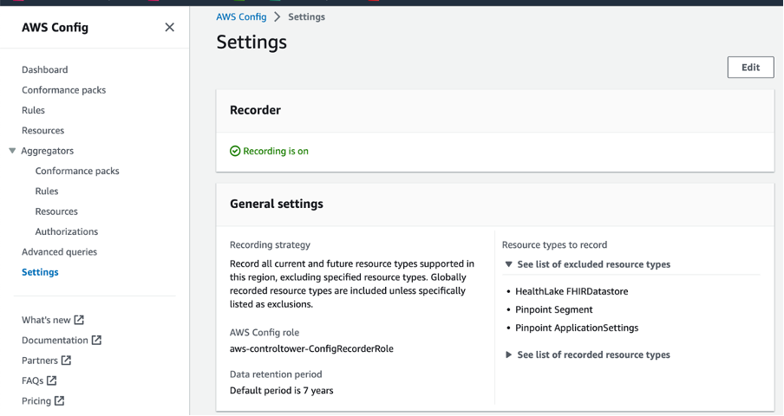The height and width of the screenshot is (416, 784).
Task: Click the Edit button
Action: pyautogui.click(x=750, y=68)
